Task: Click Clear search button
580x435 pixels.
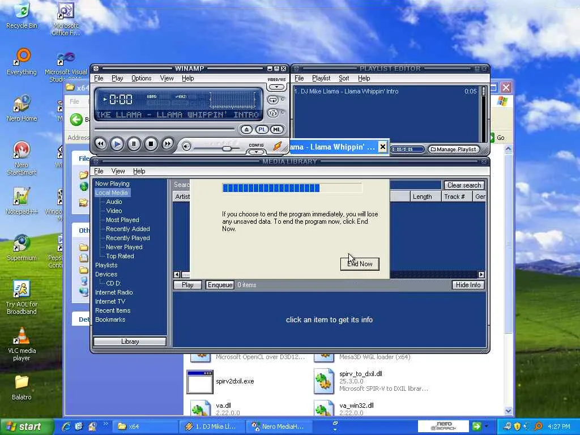Action: point(464,185)
